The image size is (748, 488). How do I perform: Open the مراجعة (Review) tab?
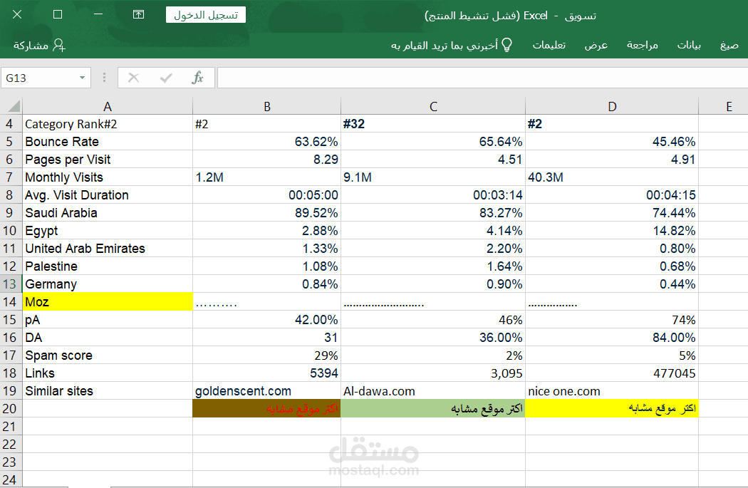pyautogui.click(x=642, y=46)
